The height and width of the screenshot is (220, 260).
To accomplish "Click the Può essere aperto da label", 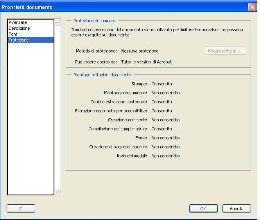I will 96,62.
